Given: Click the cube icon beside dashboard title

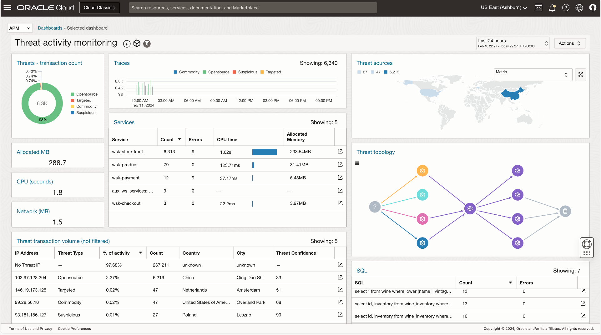Looking at the screenshot, I should (x=137, y=43).
